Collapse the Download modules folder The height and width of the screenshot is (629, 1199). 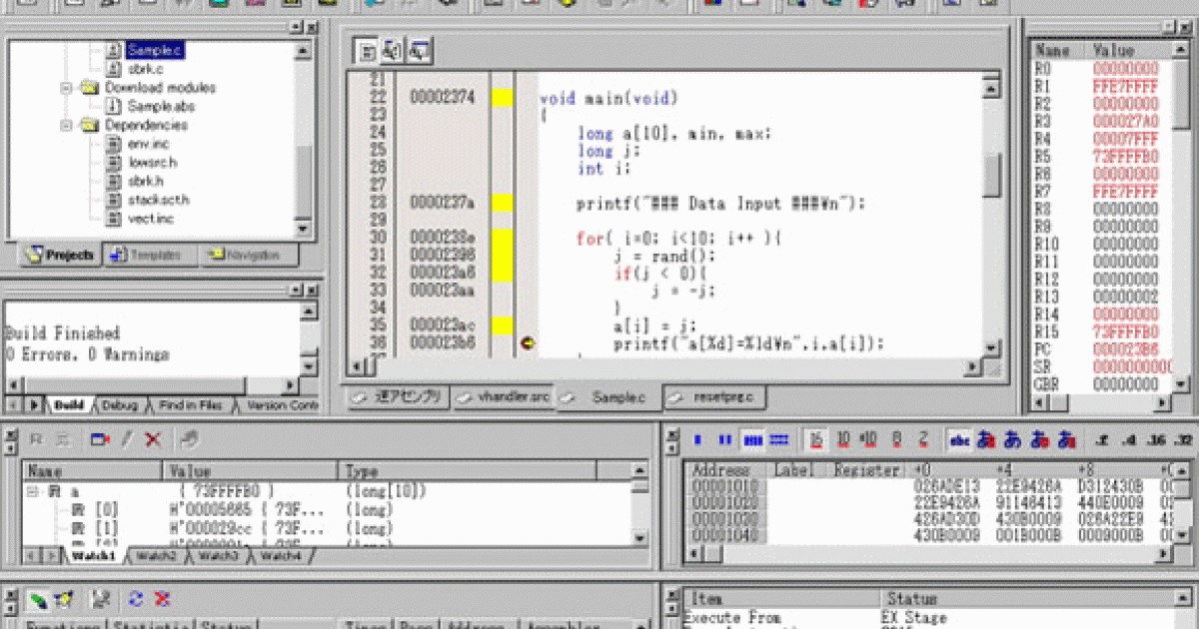point(67,88)
